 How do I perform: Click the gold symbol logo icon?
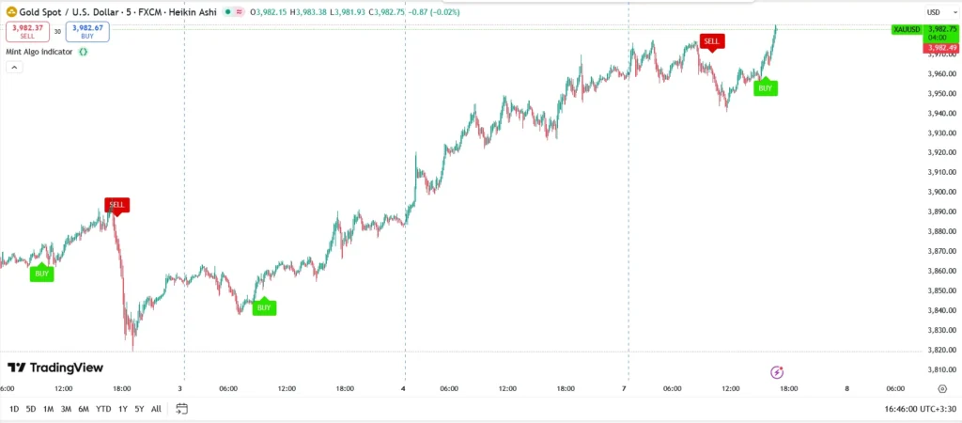pos(10,12)
